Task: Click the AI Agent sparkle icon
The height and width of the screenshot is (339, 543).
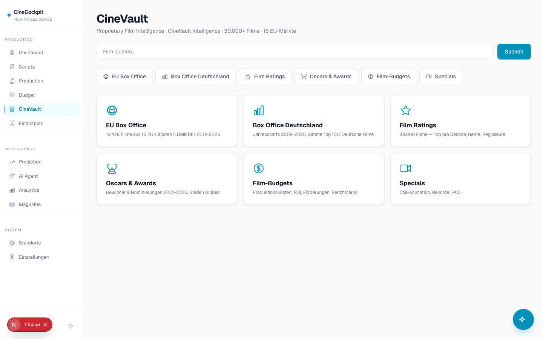Action: point(12,176)
